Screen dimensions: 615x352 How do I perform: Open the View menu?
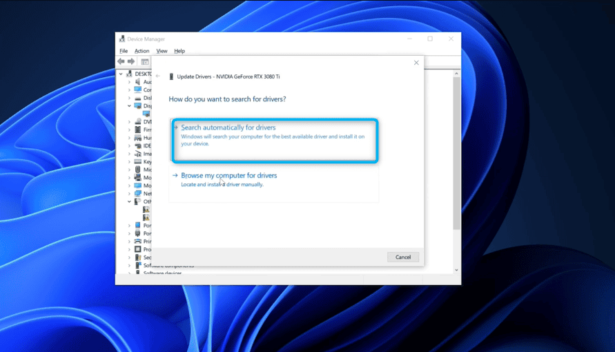click(x=162, y=51)
